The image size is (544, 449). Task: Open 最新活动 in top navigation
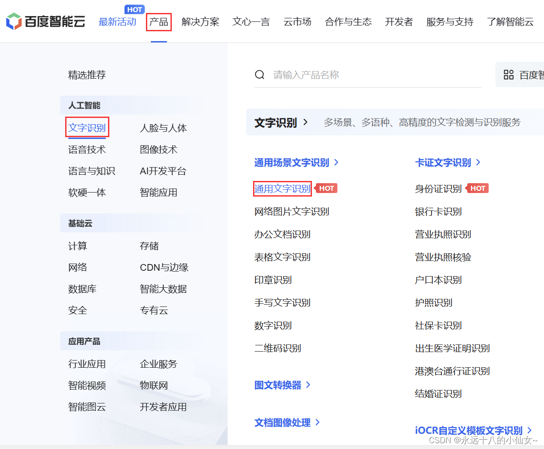tap(117, 22)
